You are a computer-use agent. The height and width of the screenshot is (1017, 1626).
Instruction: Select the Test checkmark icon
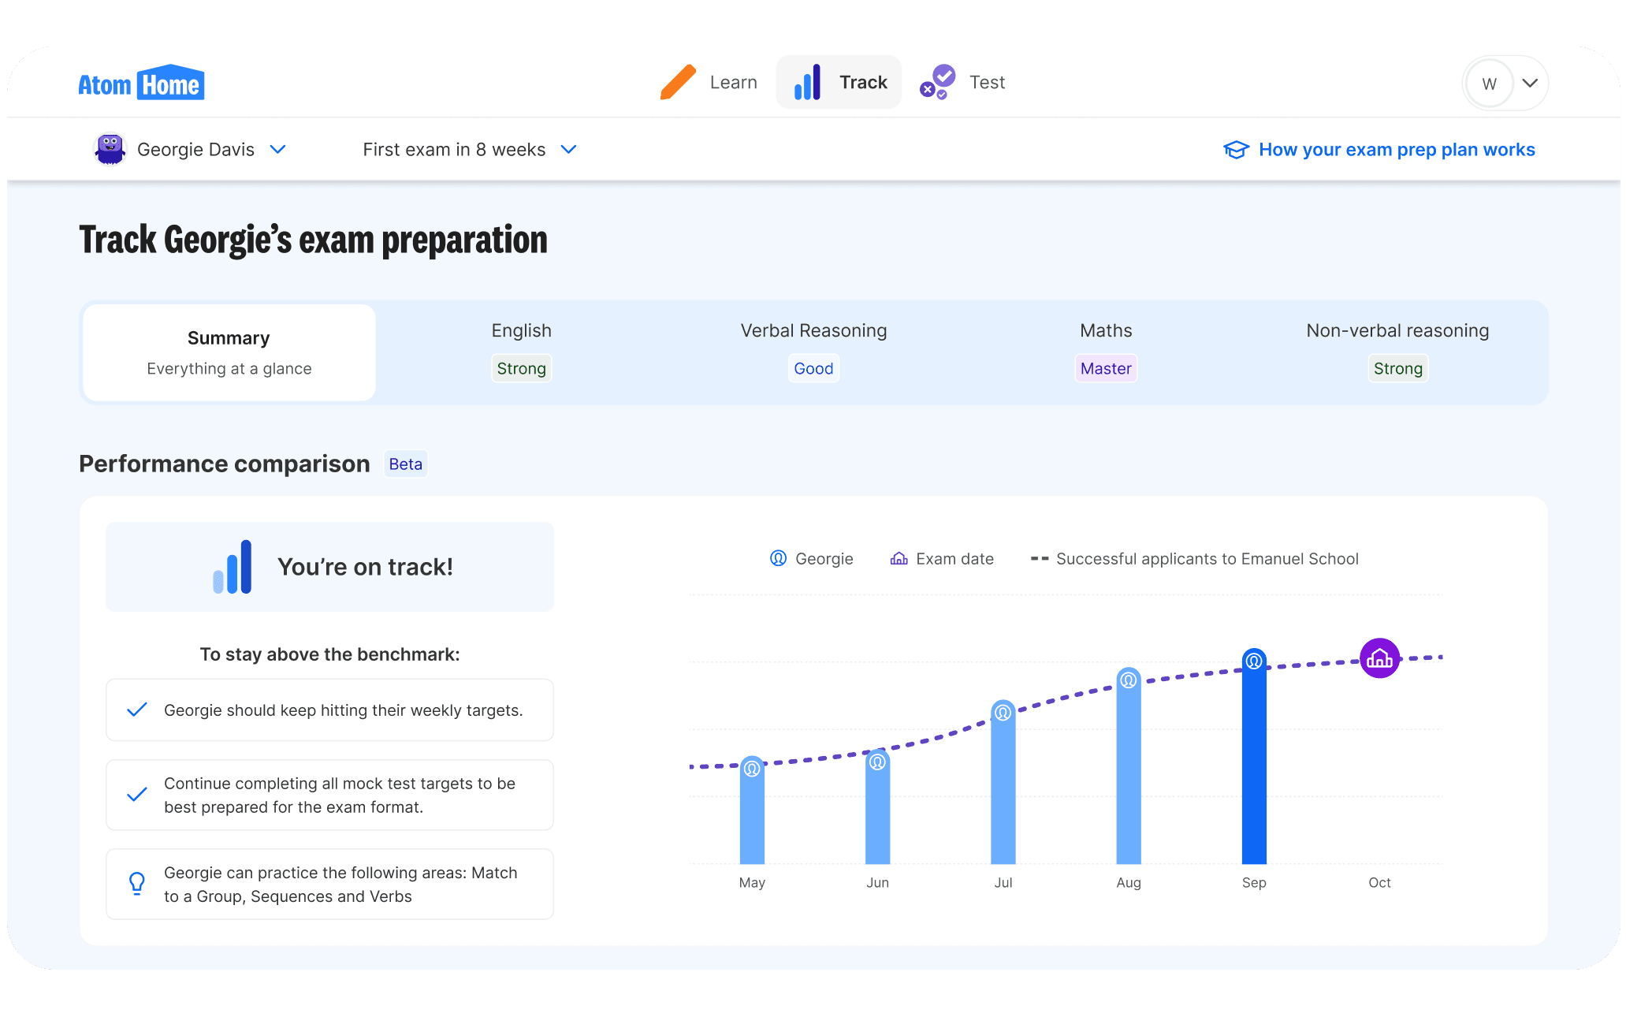point(937,82)
